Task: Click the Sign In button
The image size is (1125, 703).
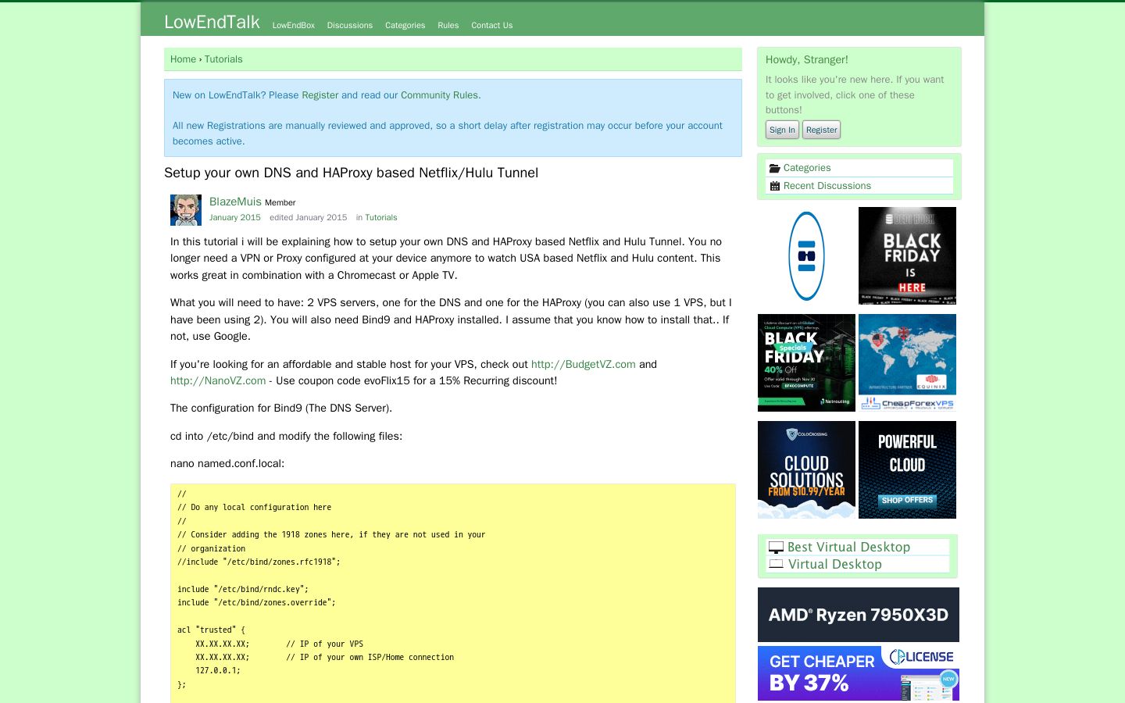Action: click(782, 130)
